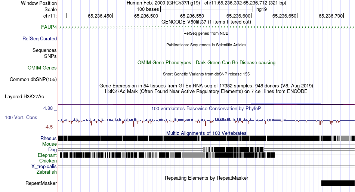
Task: Click the OMIM Gene Phenotypes track title
Action: pyautogui.click(x=206, y=62)
